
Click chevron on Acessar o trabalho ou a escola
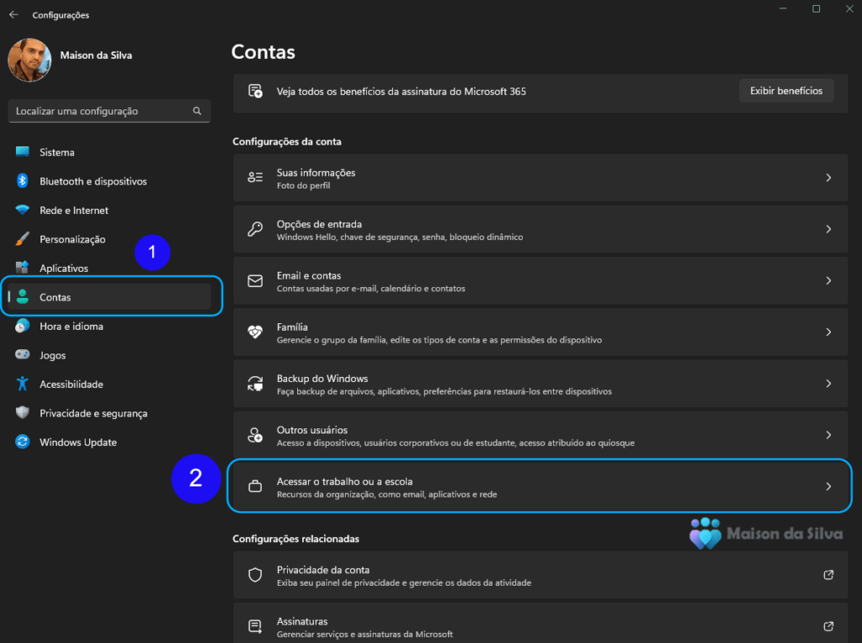click(828, 486)
